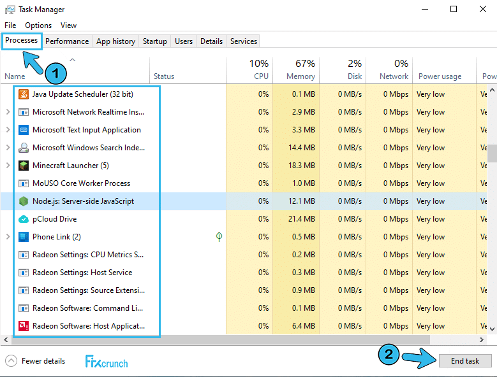Click the horizontal scrollbar right arrow
Screen dimensions: 497x377
(x=482, y=339)
